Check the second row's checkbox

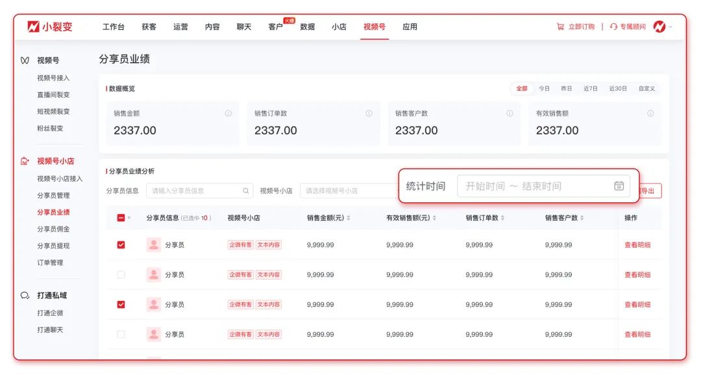click(121, 274)
